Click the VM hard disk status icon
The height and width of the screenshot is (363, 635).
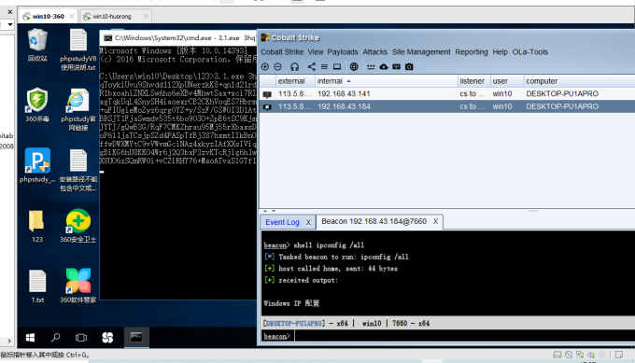(557, 355)
